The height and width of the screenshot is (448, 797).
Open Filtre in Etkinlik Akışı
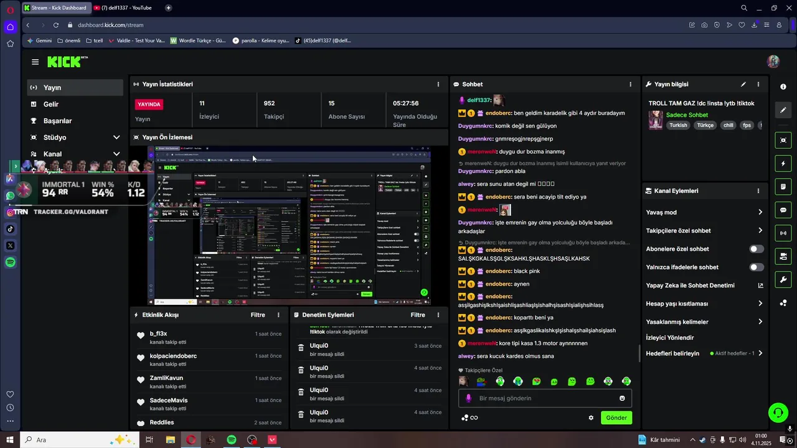tap(258, 315)
